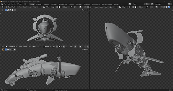Add a new workspace with the plus icon
The image size is (173, 91).
(x=121, y=4)
